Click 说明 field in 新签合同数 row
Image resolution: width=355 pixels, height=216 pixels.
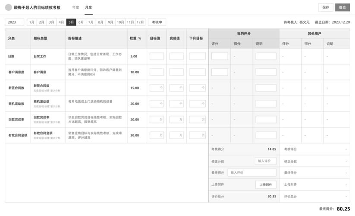(x=266, y=88)
